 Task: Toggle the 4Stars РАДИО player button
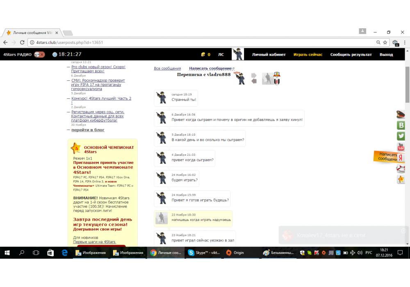coord(39,55)
